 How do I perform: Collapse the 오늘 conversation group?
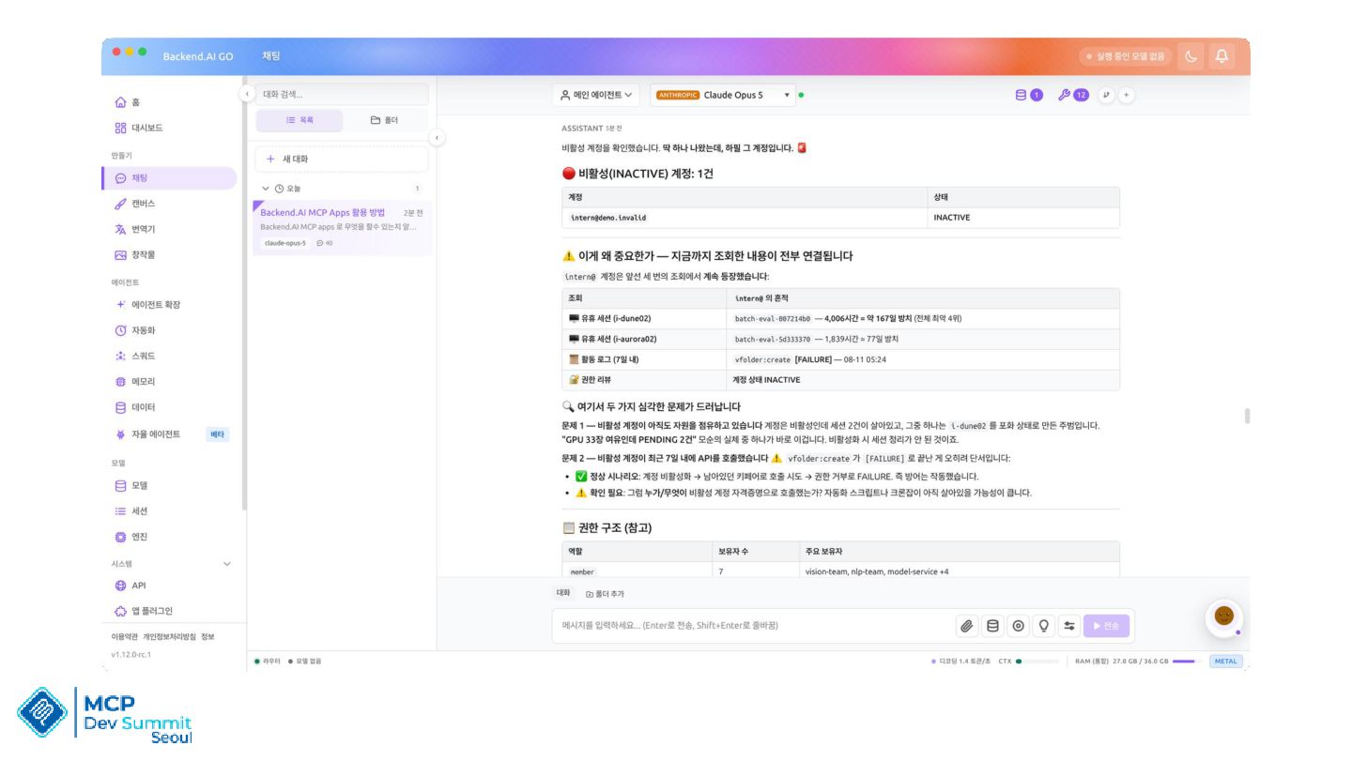266,189
